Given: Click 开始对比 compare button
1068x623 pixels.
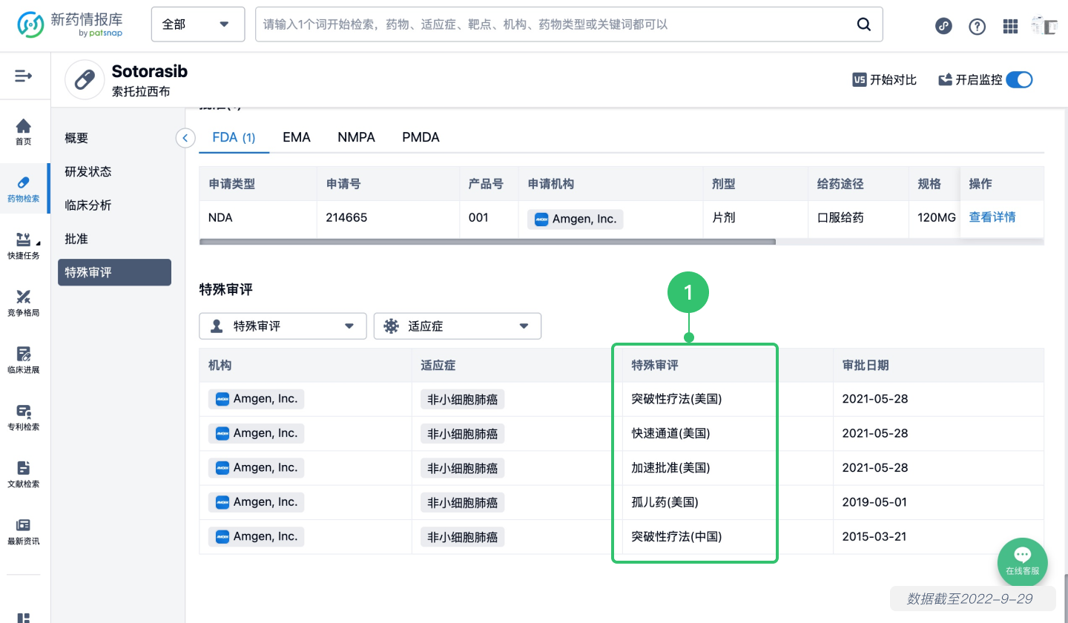Looking at the screenshot, I should pyautogui.click(x=885, y=79).
